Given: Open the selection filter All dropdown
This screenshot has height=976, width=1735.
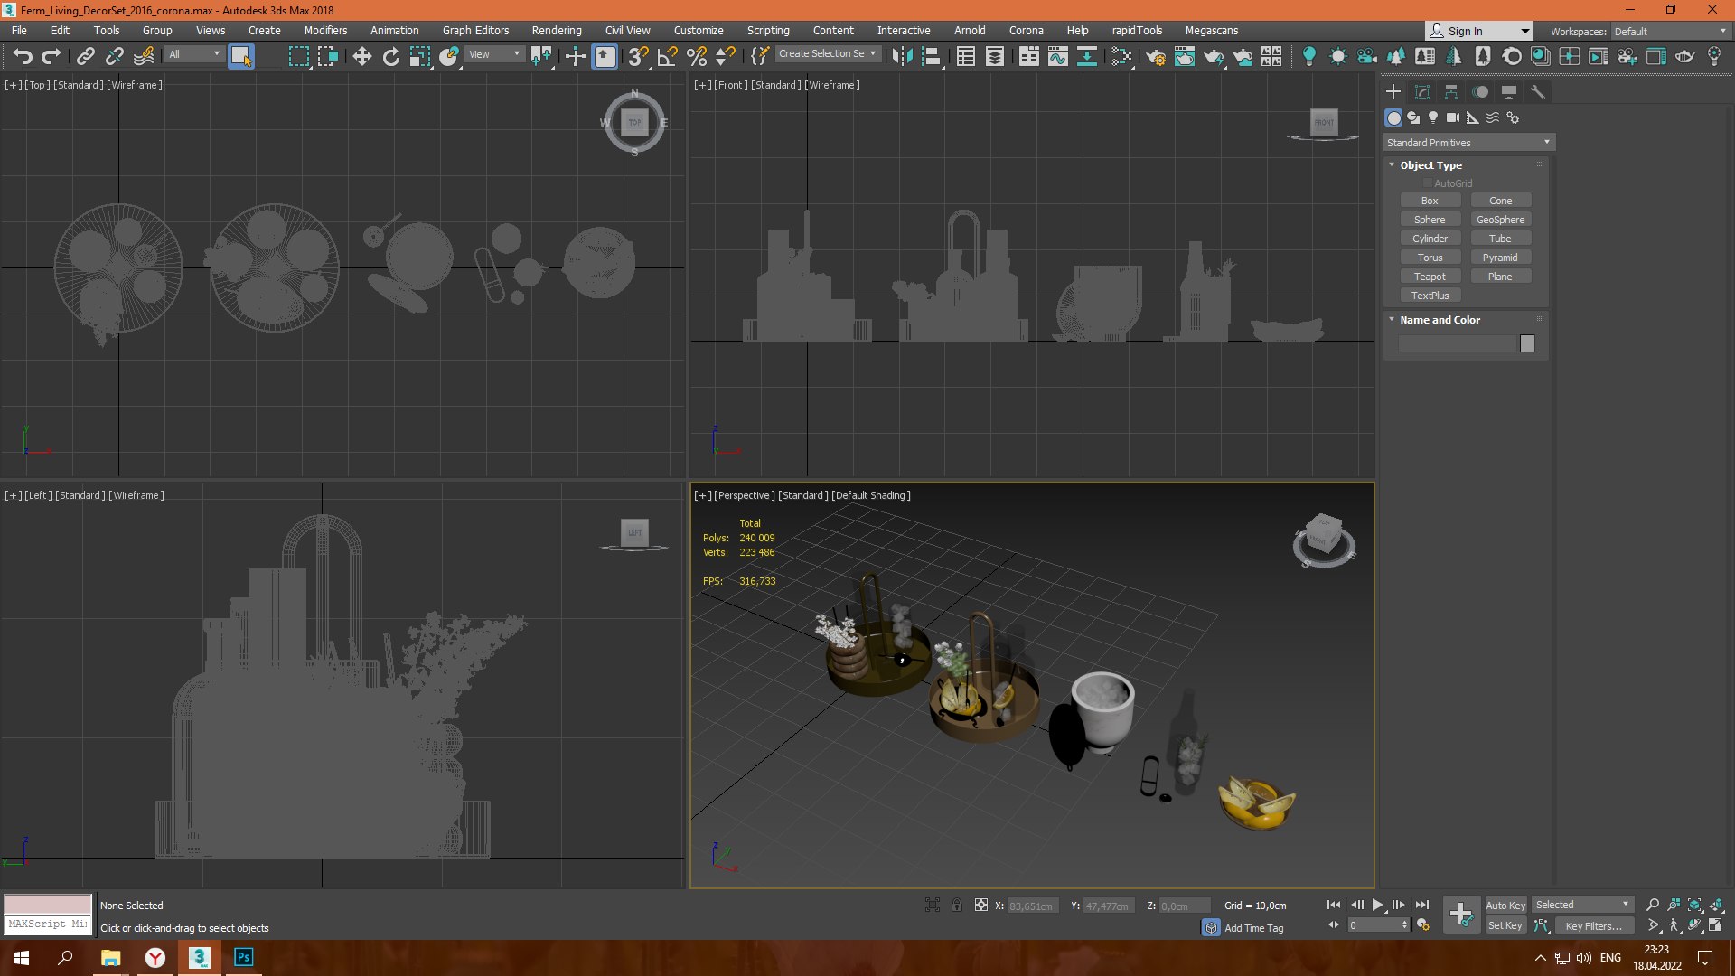Looking at the screenshot, I should (x=194, y=54).
